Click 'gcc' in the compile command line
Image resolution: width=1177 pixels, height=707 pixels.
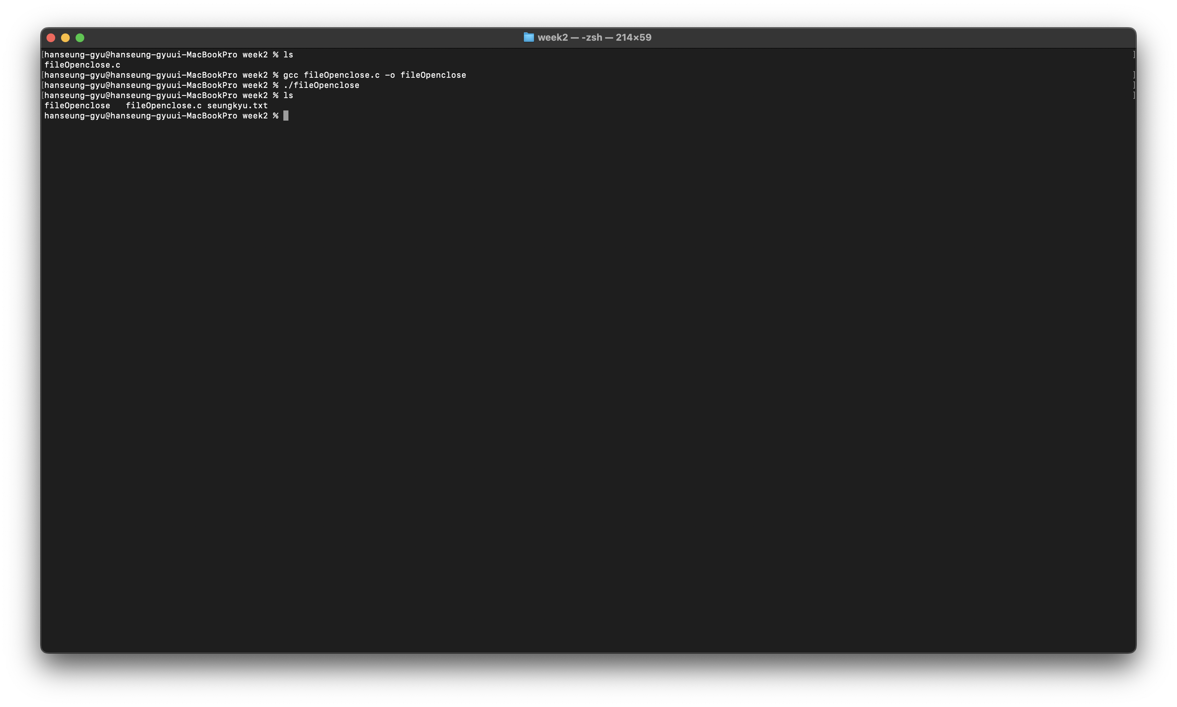click(x=291, y=75)
